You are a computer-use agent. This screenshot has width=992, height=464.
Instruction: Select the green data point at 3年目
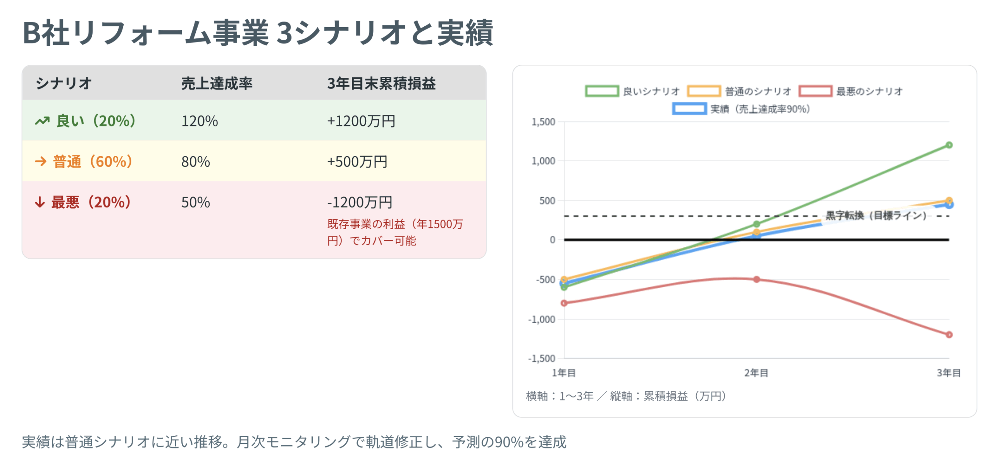[949, 145]
